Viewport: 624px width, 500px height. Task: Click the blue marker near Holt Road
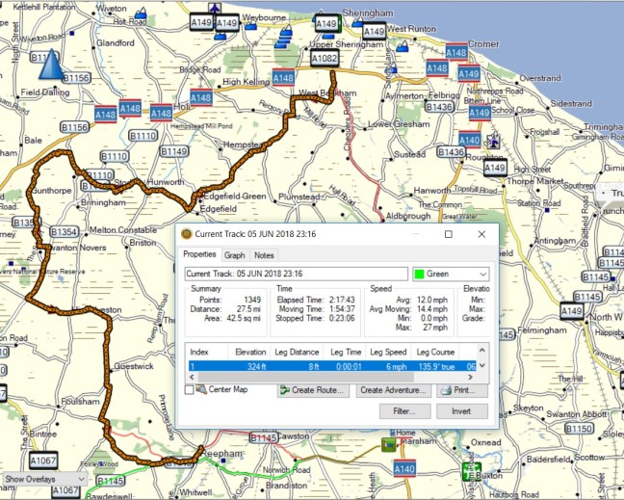pos(143,13)
